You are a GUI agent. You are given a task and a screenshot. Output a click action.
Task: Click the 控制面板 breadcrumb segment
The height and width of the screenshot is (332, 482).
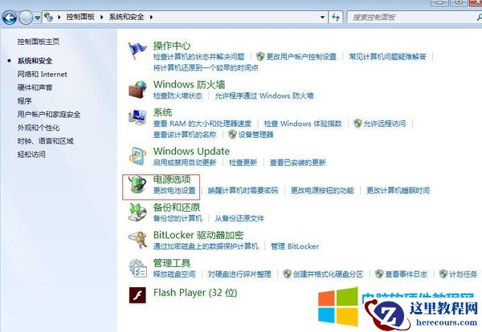pyautogui.click(x=80, y=17)
